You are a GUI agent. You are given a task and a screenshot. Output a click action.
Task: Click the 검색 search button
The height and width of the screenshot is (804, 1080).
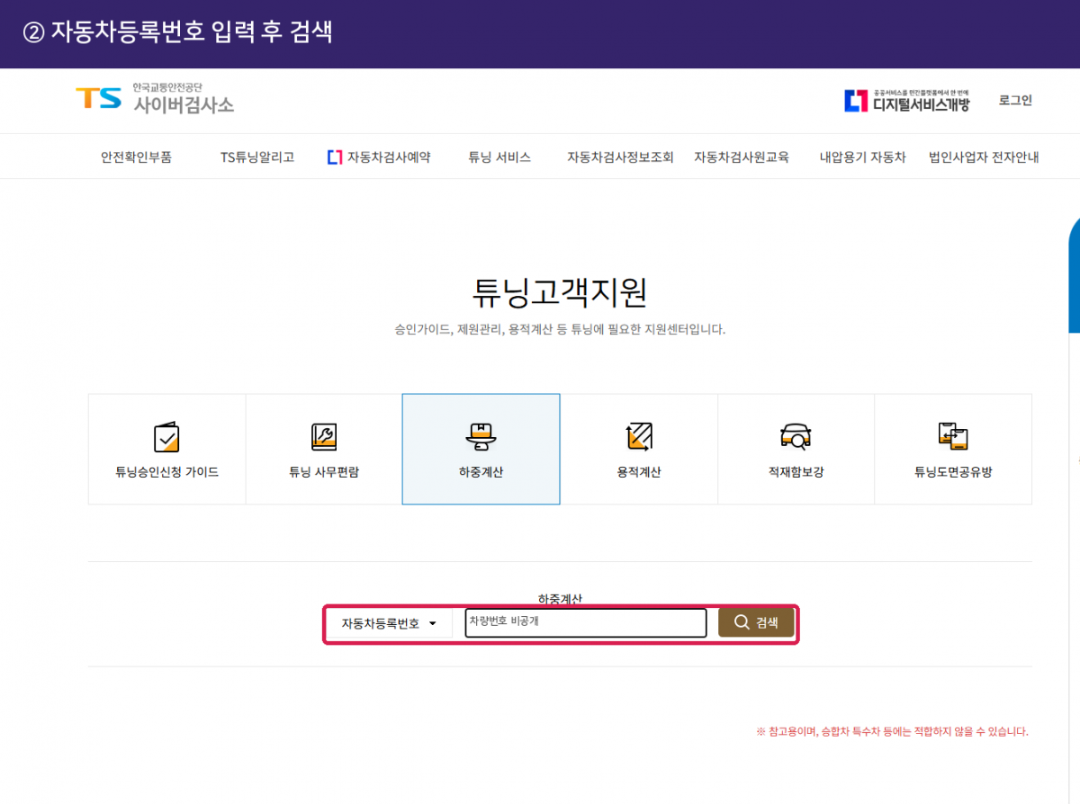[x=756, y=622]
